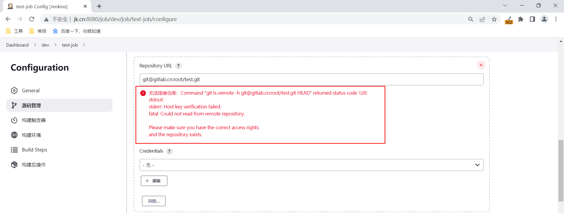Viewport: 564px width, 213px height.
Task: Open help for Repository URL
Action: (x=178, y=66)
